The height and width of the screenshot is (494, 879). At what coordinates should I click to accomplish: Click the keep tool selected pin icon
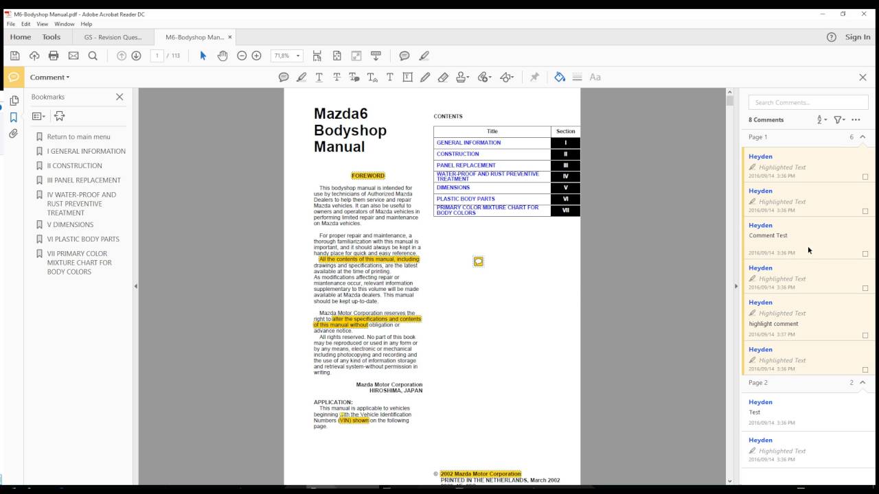534,77
